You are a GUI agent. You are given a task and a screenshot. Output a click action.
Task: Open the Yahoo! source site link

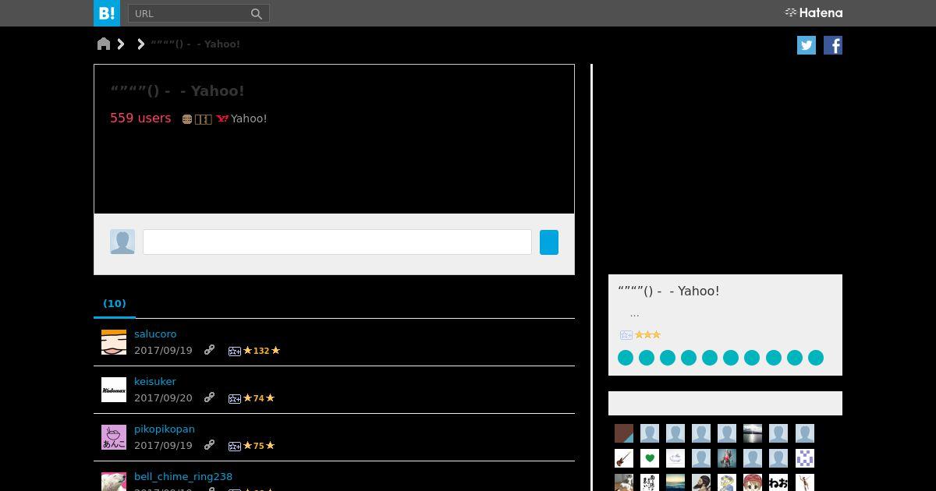pos(249,118)
